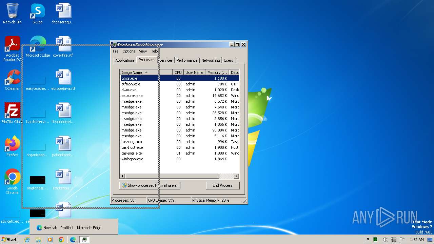Select the Firefox desktop shortcut
Screen dimensions: 434x244
(12, 146)
